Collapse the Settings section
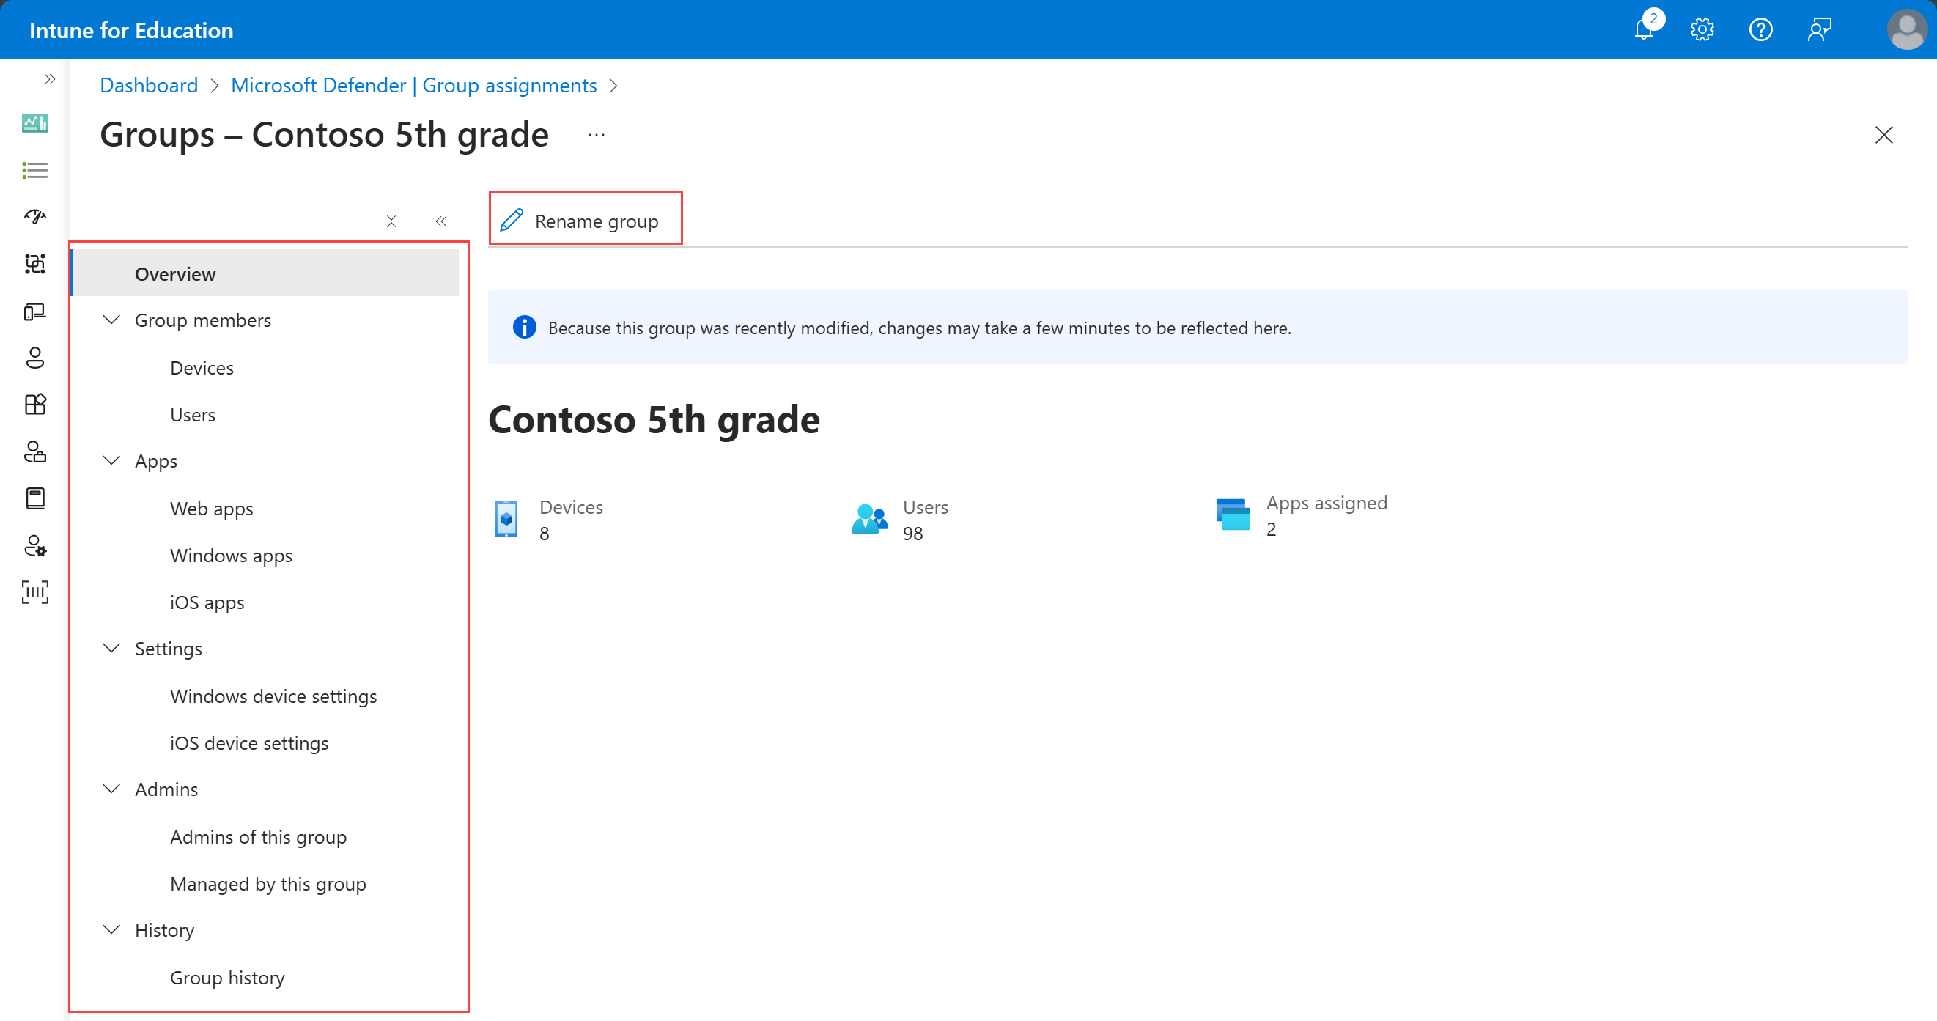 [x=111, y=648]
